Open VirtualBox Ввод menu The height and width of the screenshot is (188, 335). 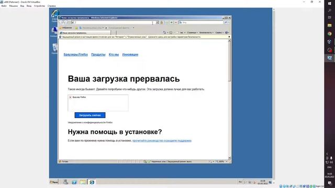pos(29,6)
